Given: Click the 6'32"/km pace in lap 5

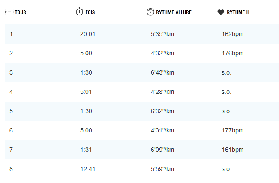Looking at the screenshot, I should coord(162,111).
